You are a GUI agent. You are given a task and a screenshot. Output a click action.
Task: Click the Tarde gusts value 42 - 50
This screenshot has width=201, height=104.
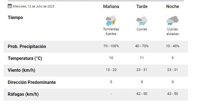[x=142, y=94]
